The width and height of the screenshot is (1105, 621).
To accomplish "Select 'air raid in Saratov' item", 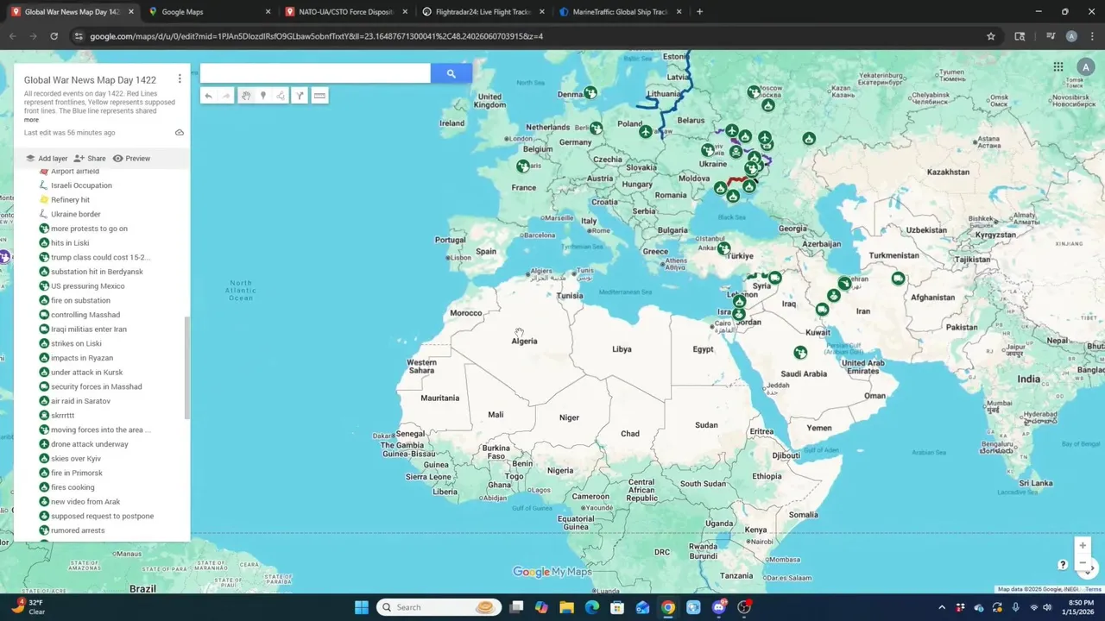I will click(x=80, y=401).
